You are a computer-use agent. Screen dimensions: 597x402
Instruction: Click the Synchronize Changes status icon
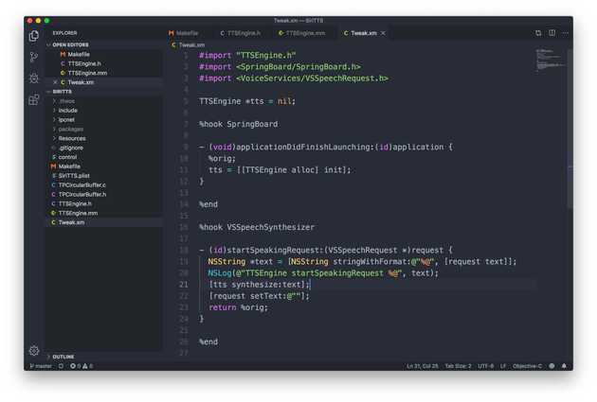coord(61,366)
